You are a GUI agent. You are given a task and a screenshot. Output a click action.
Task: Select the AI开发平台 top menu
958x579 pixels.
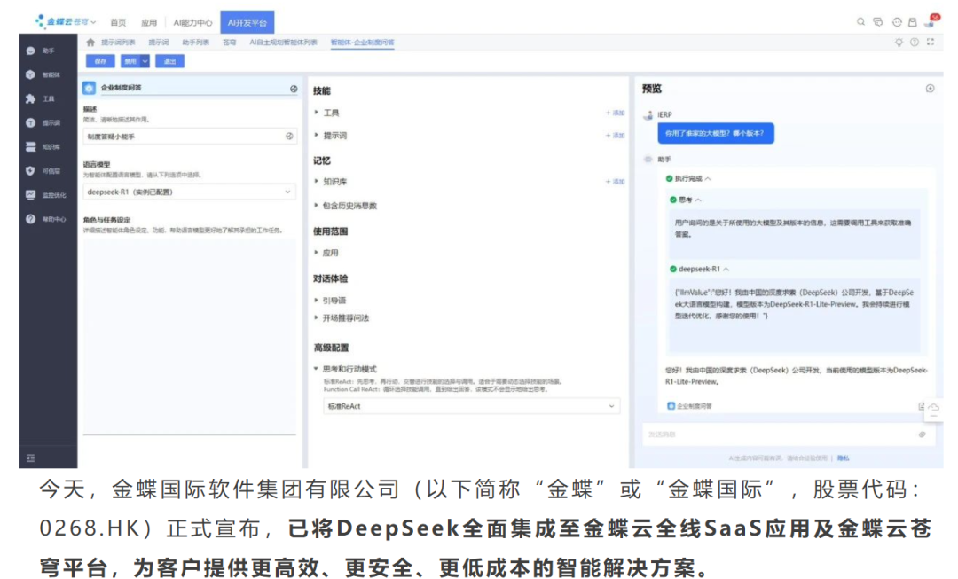247,22
